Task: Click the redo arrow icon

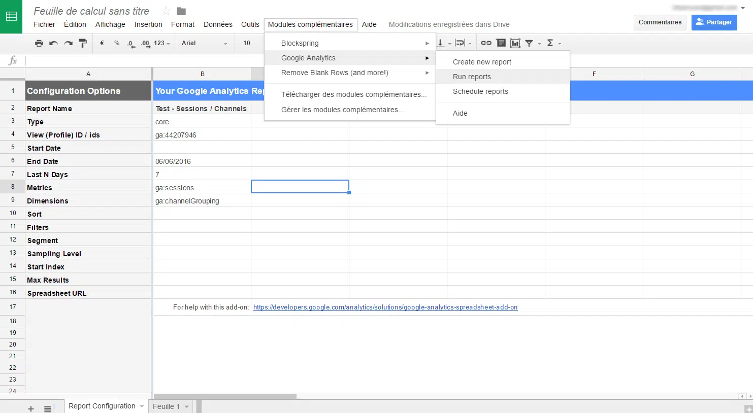Action: (x=68, y=43)
